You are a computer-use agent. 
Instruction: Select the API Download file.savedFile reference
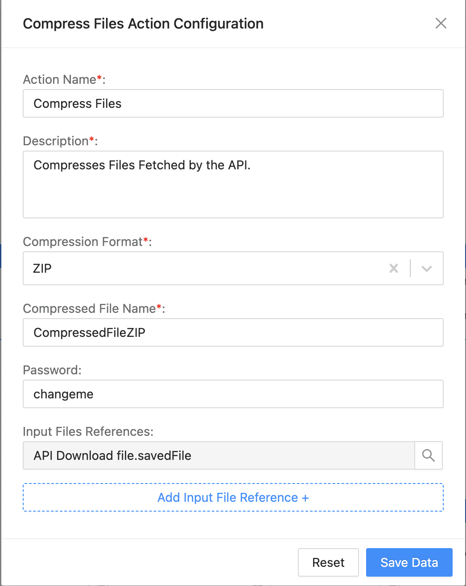tap(219, 455)
